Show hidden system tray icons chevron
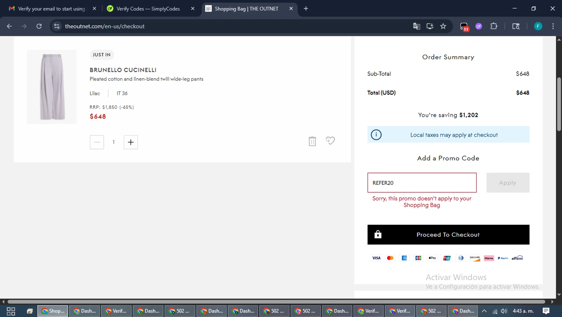The height and width of the screenshot is (317, 562). tap(484, 311)
